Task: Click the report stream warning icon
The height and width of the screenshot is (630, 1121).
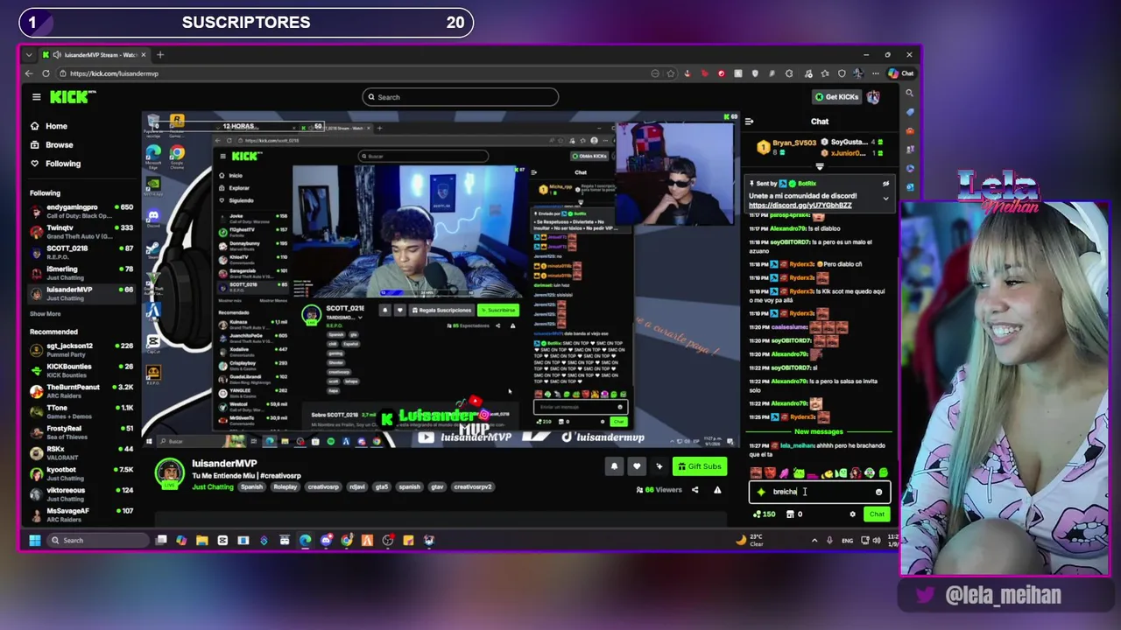Action: click(x=717, y=490)
